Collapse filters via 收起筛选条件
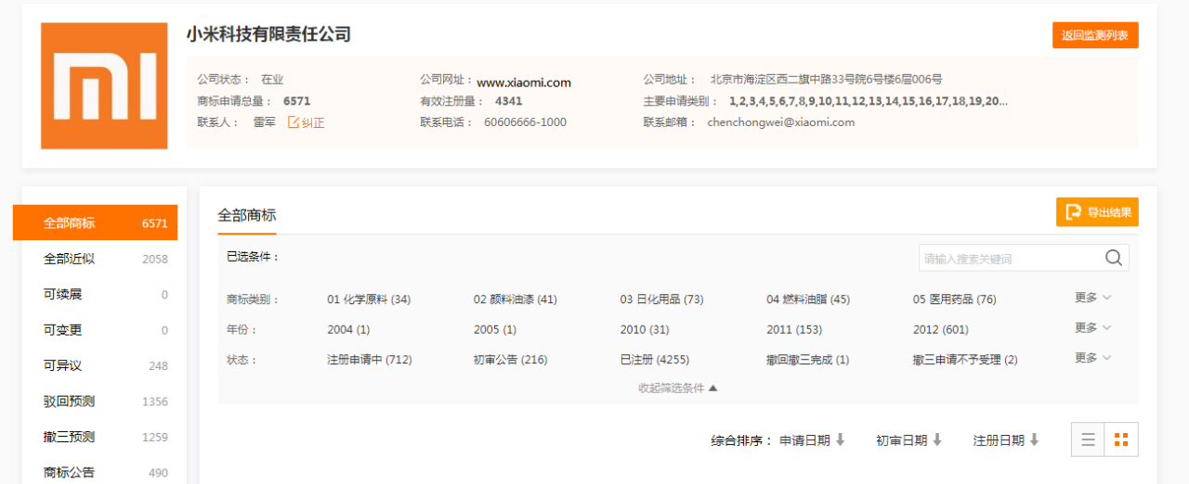 click(678, 388)
